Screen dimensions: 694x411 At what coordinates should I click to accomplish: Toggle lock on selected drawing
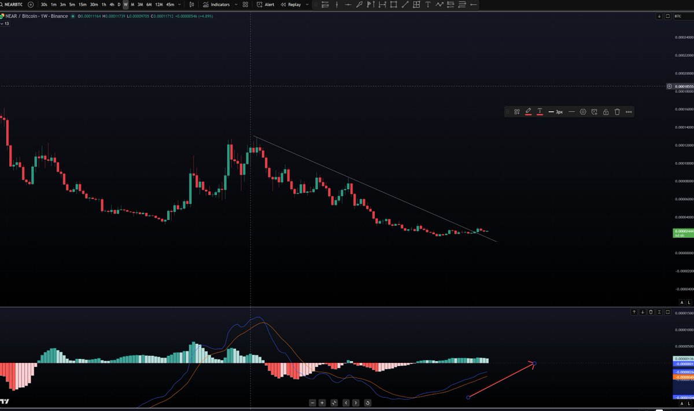click(x=606, y=112)
